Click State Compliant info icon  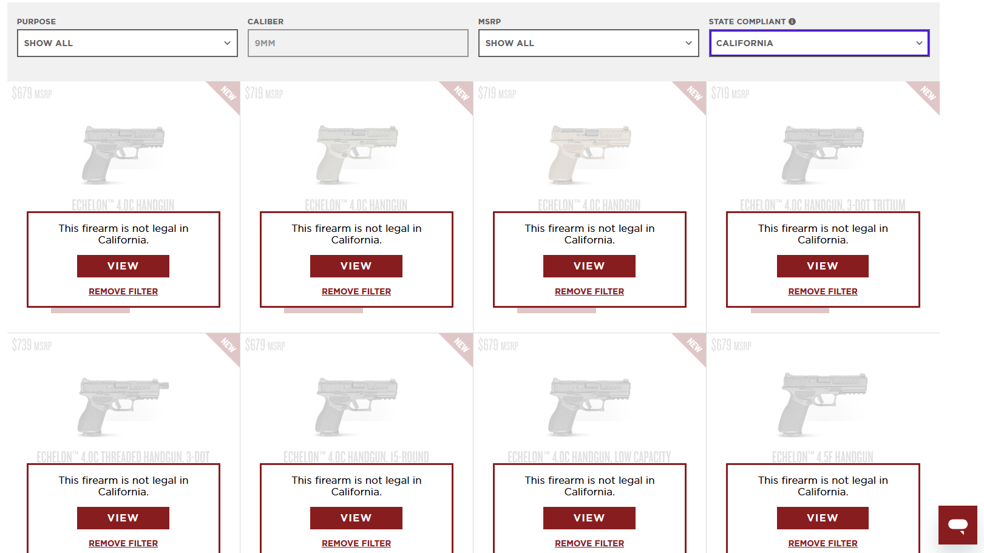(792, 21)
